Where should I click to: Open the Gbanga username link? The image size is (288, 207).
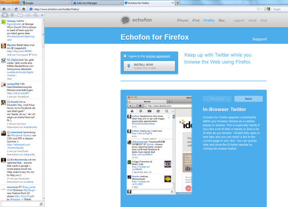pyautogui.click(x=11, y=21)
